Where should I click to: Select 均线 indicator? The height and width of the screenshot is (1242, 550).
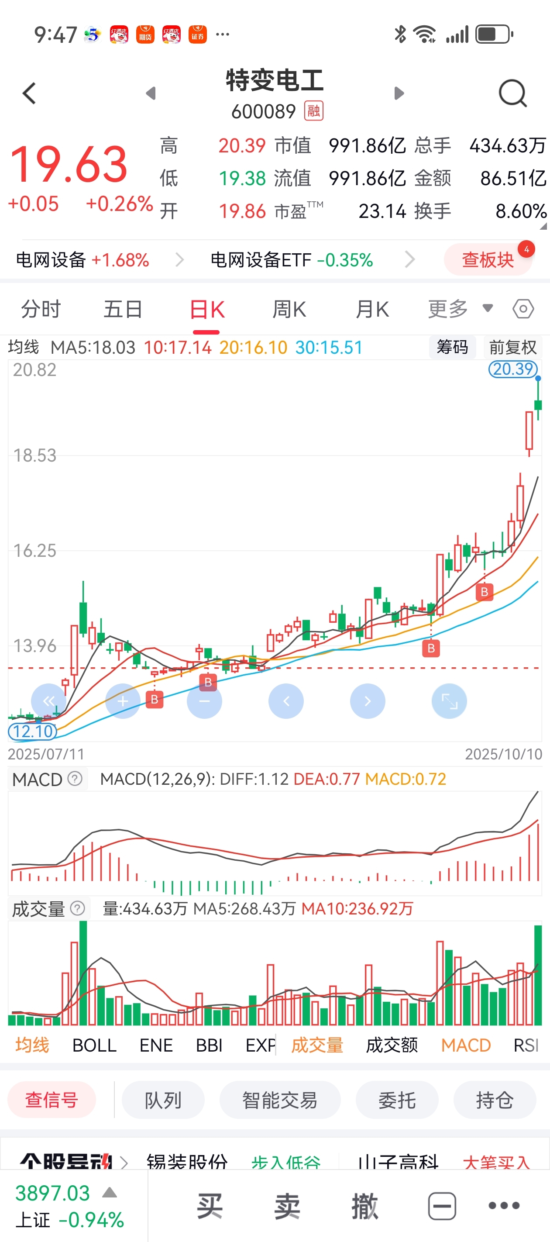click(x=32, y=1045)
